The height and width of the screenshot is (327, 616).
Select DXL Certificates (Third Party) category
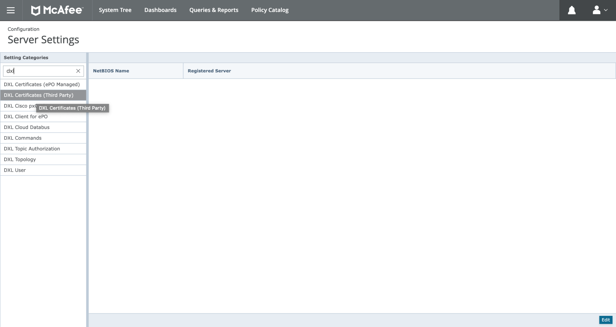point(38,95)
